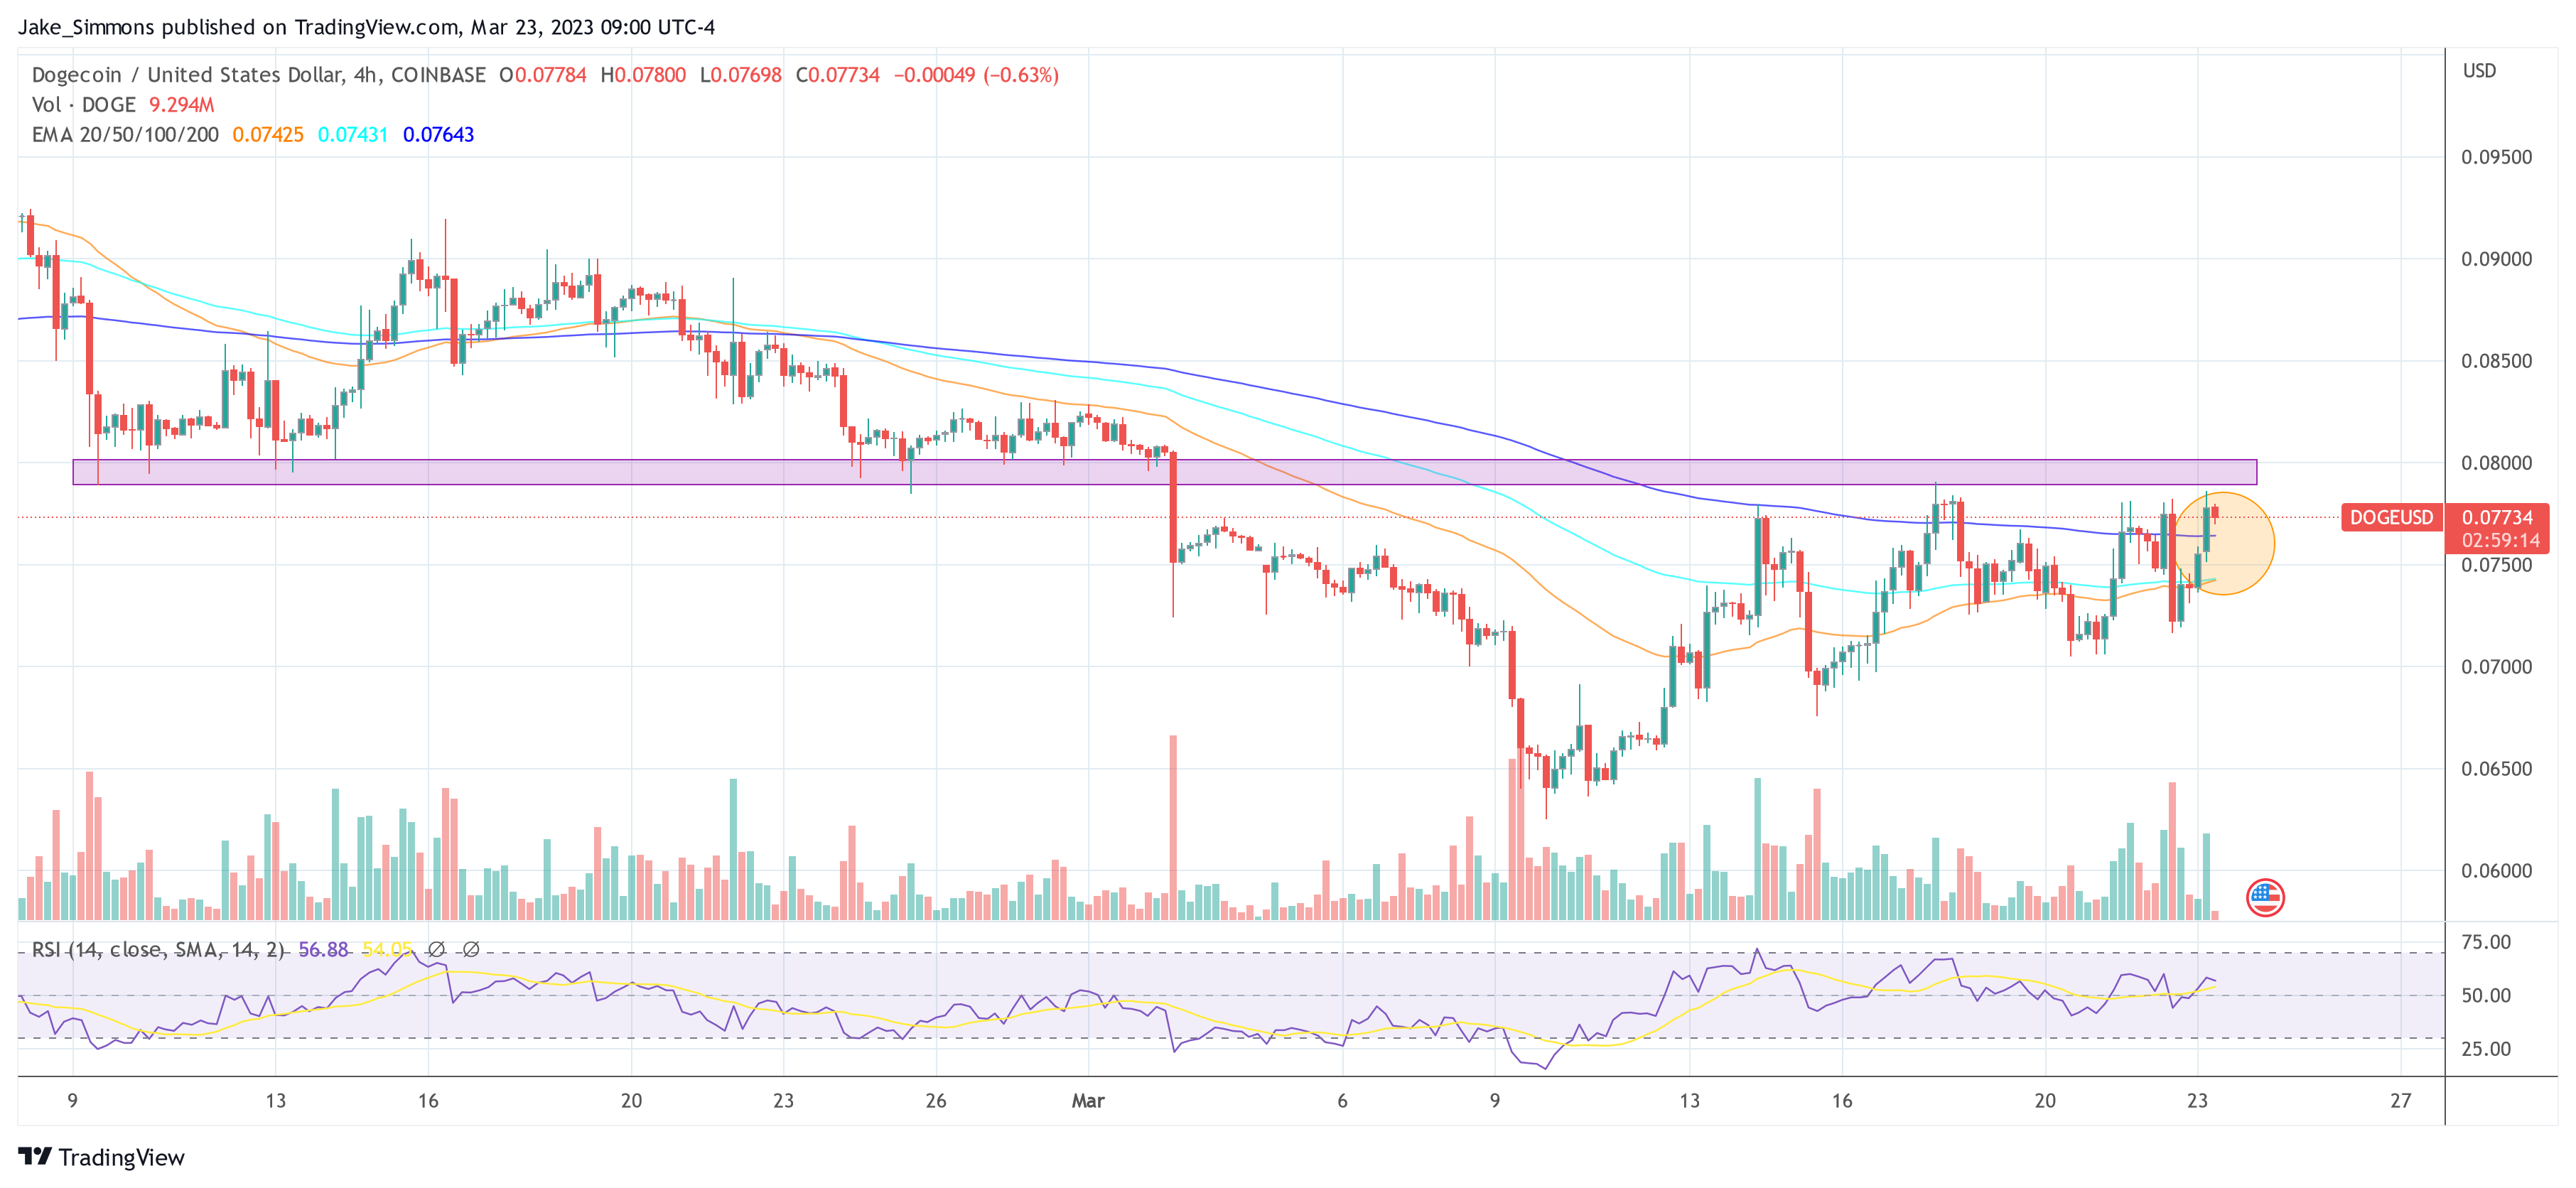The height and width of the screenshot is (1188, 2576).
Task: Click the 27 date on time axis
Action: point(2401,1101)
